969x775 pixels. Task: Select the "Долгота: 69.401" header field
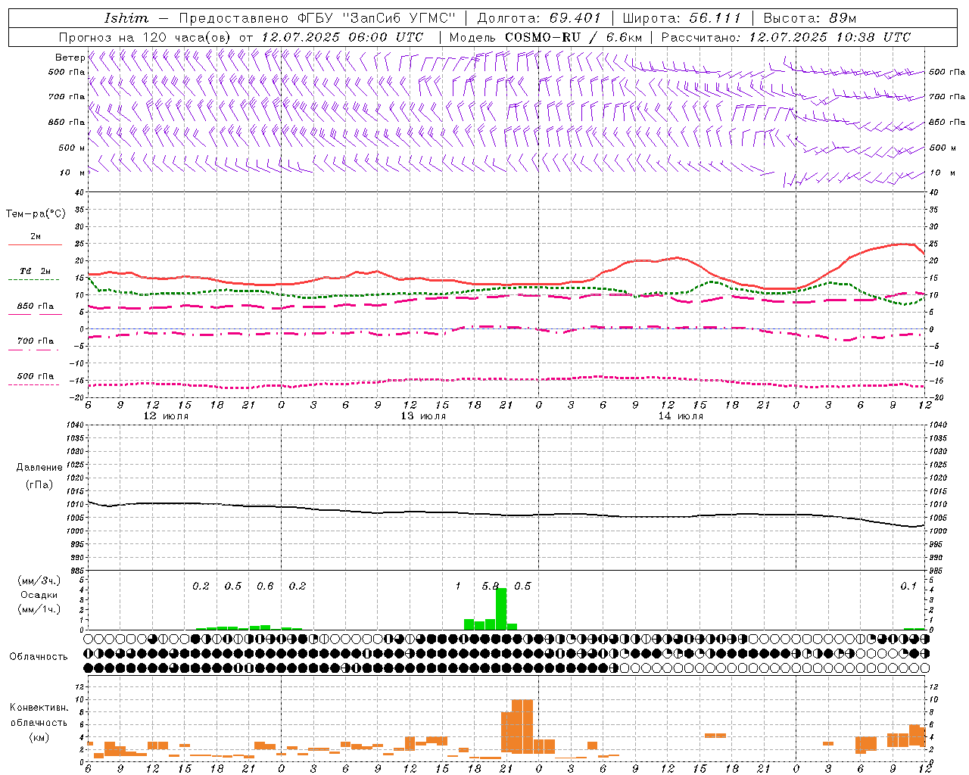(x=539, y=18)
